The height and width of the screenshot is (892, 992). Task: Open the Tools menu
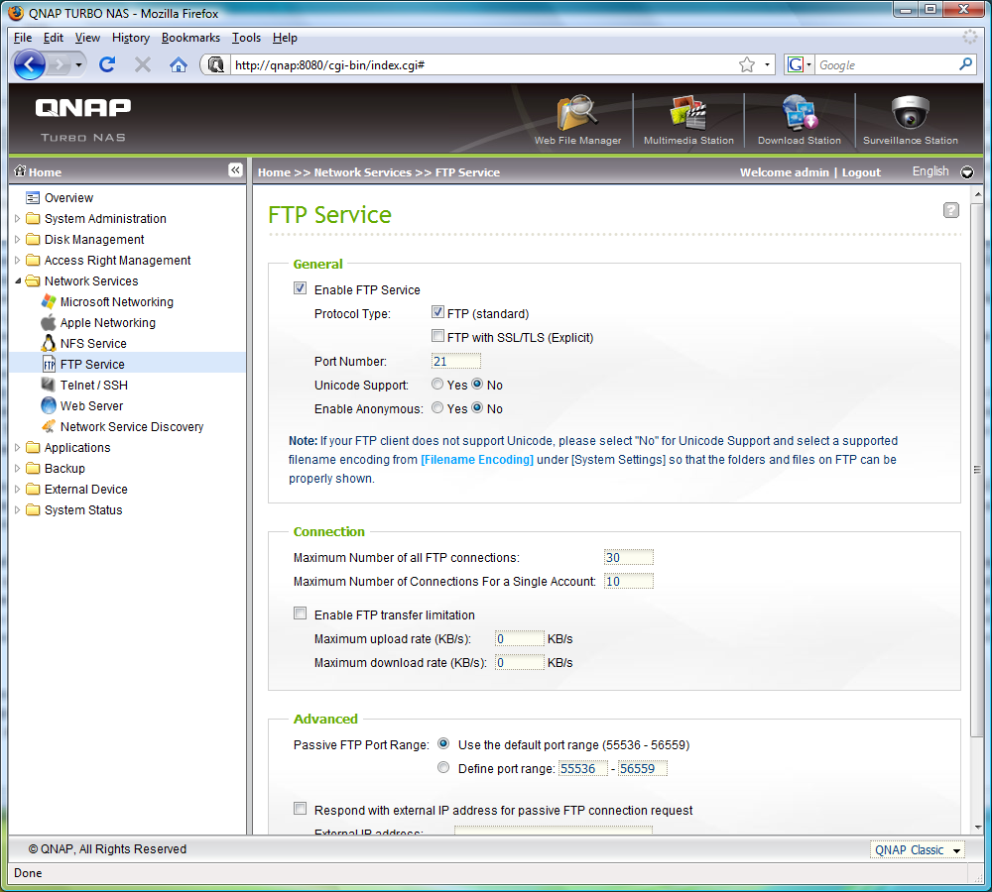[246, 38]
